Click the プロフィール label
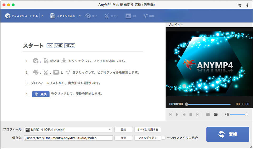Viewport: 253px width, 149px height. [x=13, y=129]
